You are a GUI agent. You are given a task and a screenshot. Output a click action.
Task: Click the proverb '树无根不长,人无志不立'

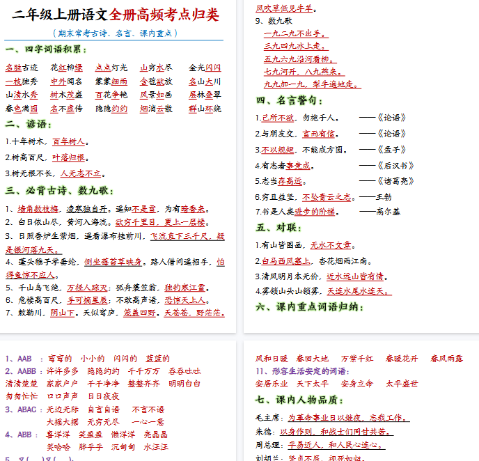tap(55, 173)
